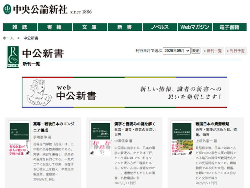
Task: Click the 新刊一覧 button
Action: pos(213,51)
